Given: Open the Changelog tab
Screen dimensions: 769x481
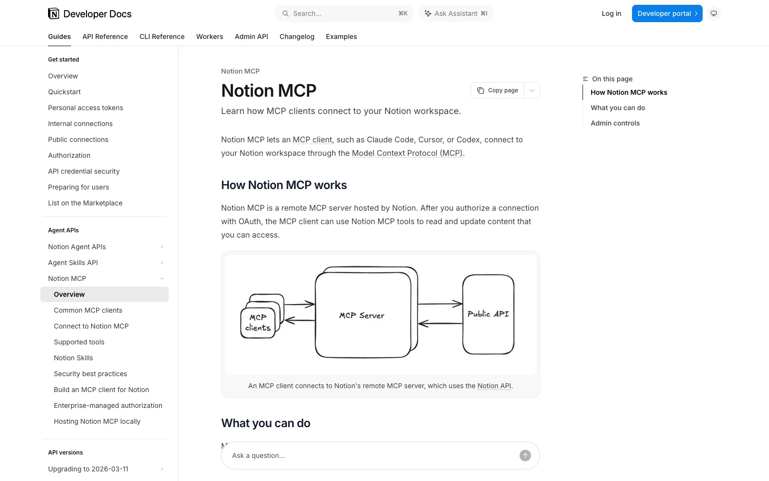Looking at the screenshot, I should [297, 37].
